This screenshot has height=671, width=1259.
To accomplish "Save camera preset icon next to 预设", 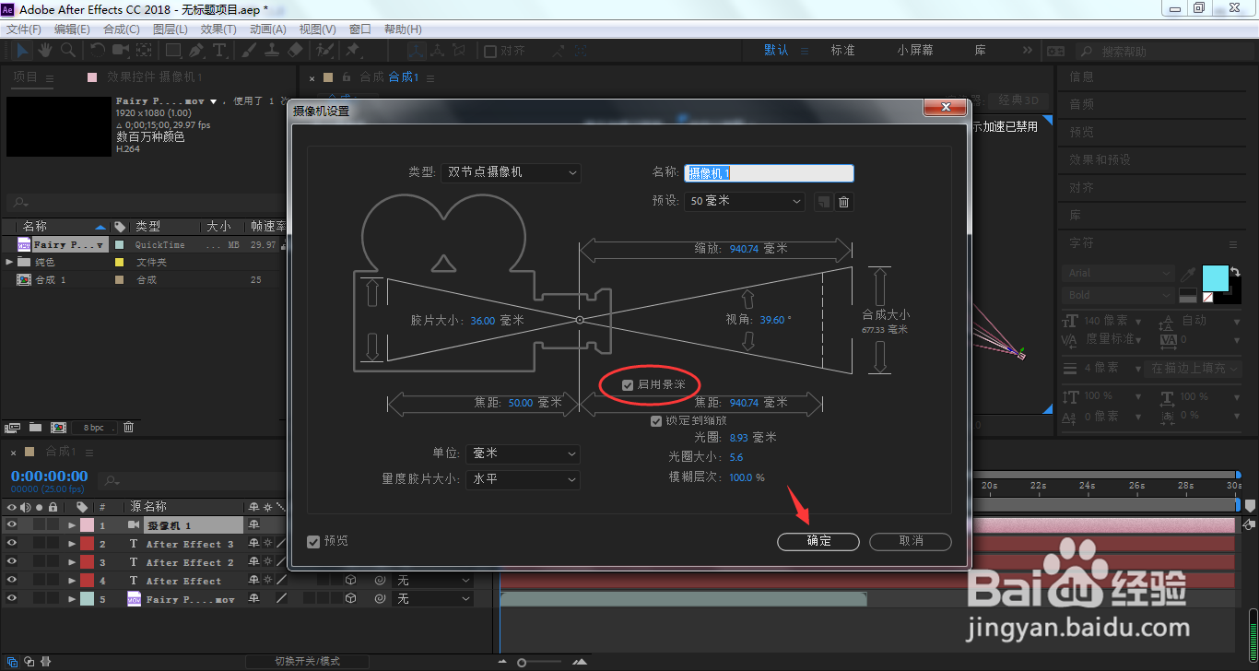I will point(823,201).
